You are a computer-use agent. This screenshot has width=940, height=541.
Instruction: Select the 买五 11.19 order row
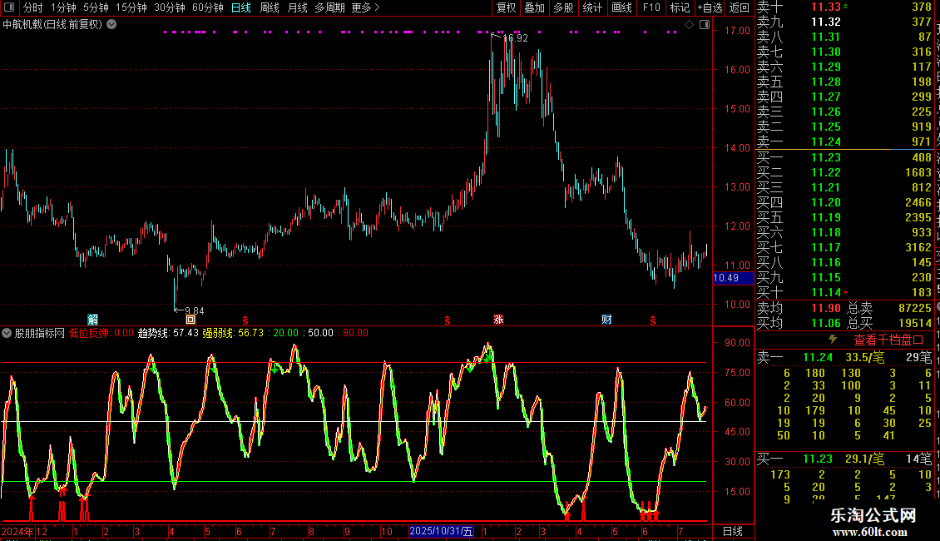(x=844, y=218)
